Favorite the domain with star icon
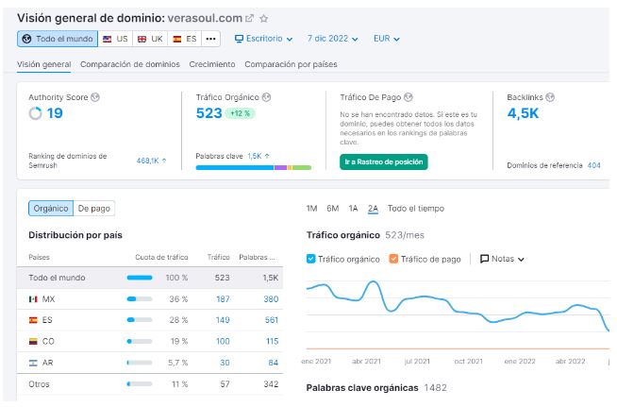 point(264,18)
